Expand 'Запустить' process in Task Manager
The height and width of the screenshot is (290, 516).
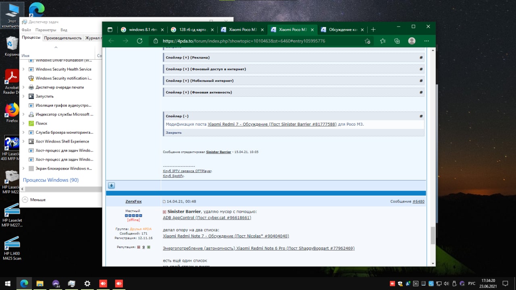click(23, 96)
